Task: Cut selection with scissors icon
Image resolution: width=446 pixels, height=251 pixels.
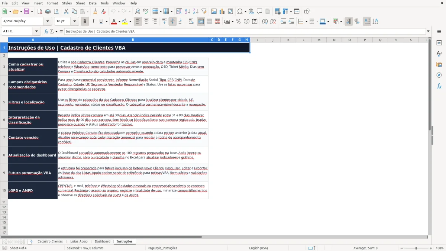Action: (66, 12)
